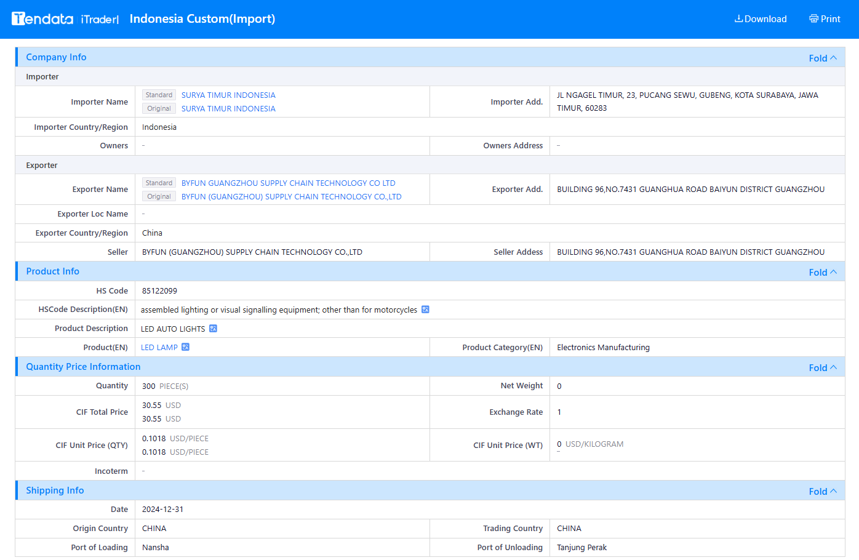Select the Electronics Manufacturing category value
Viewport: 859px width, 560px height.
click(x=603, y=347)
